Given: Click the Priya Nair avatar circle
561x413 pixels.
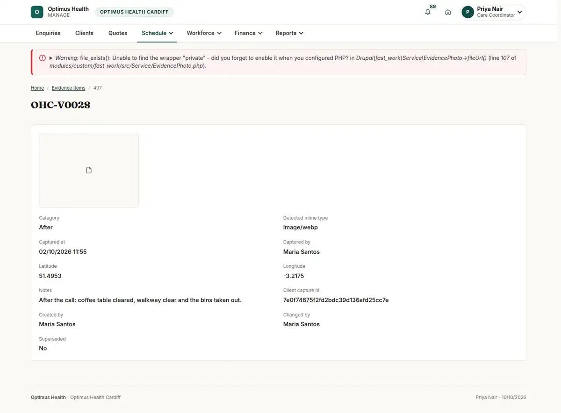Looking at the screenshot, I should 467,12.
